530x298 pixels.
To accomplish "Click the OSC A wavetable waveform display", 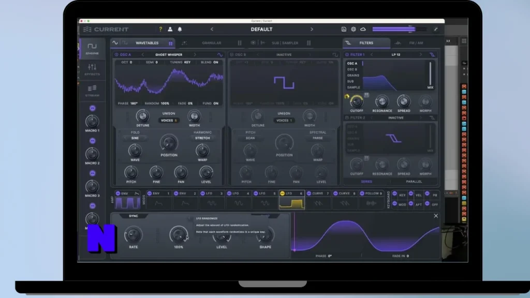I will (x=169, y=83).
